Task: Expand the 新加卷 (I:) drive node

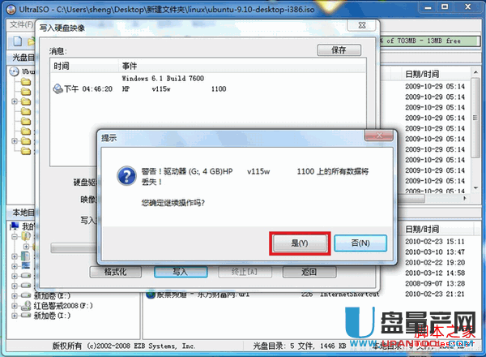Action: pyautogui.click(x=15, y=316)
